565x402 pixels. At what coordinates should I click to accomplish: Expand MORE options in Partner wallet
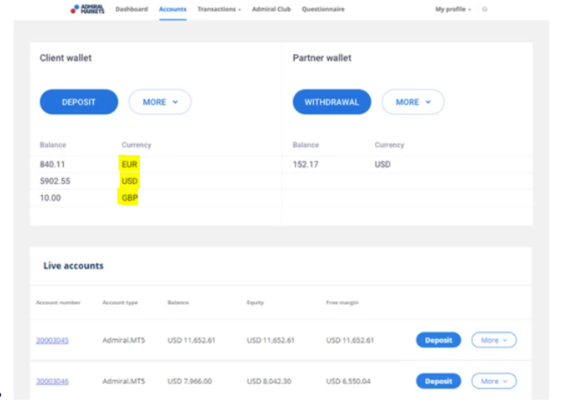[413, 102]
